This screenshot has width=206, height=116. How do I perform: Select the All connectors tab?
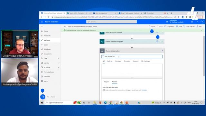(104, 61)
